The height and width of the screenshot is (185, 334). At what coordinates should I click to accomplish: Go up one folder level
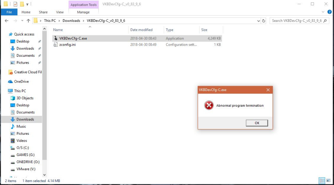[x=28, y=21]
